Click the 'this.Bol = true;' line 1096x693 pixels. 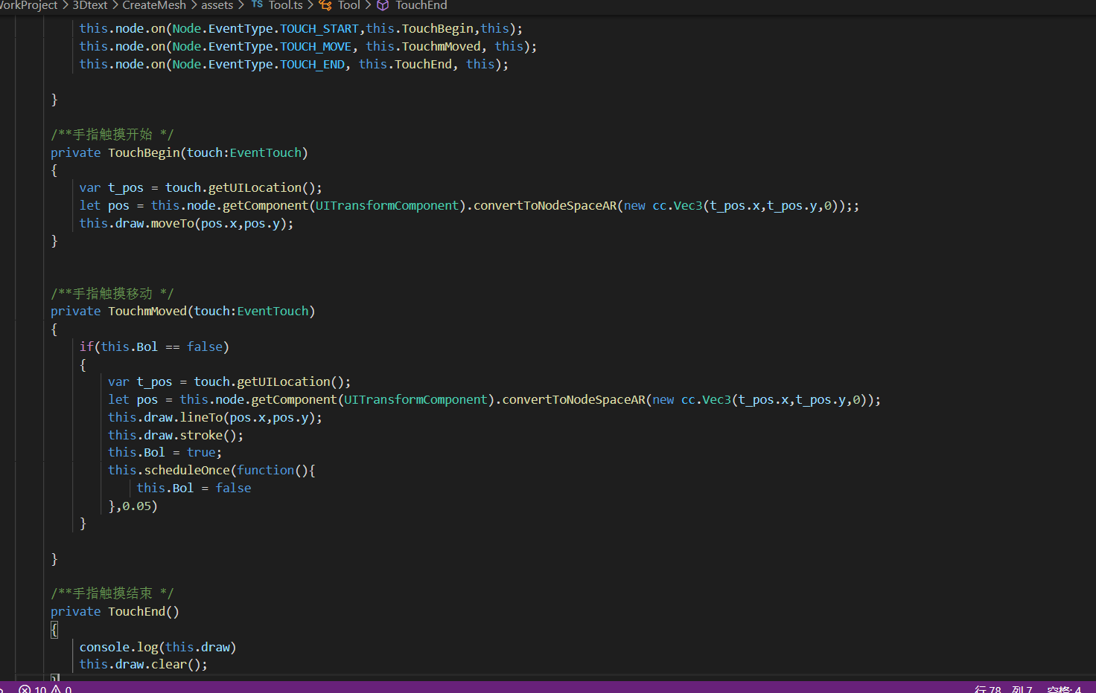165,452
